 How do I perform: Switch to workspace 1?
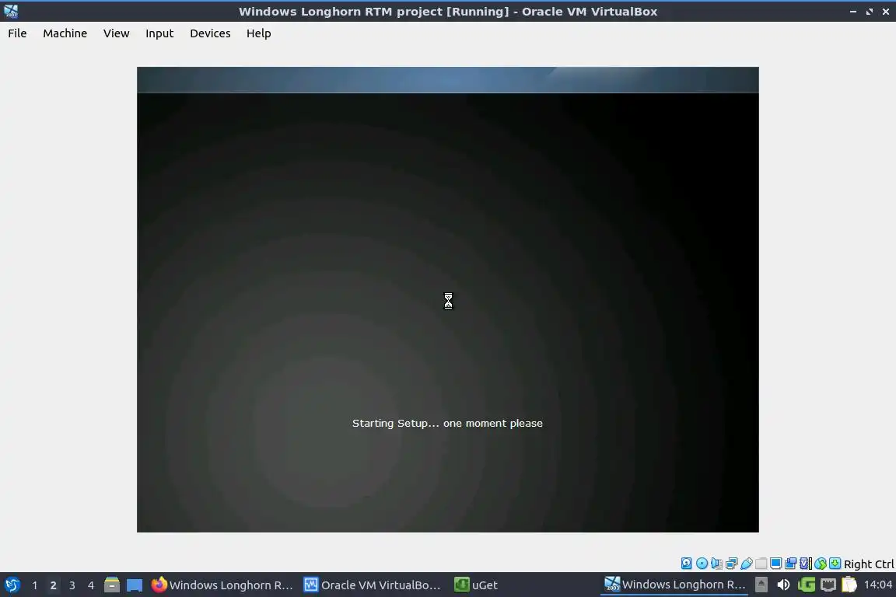click(35, 585)
